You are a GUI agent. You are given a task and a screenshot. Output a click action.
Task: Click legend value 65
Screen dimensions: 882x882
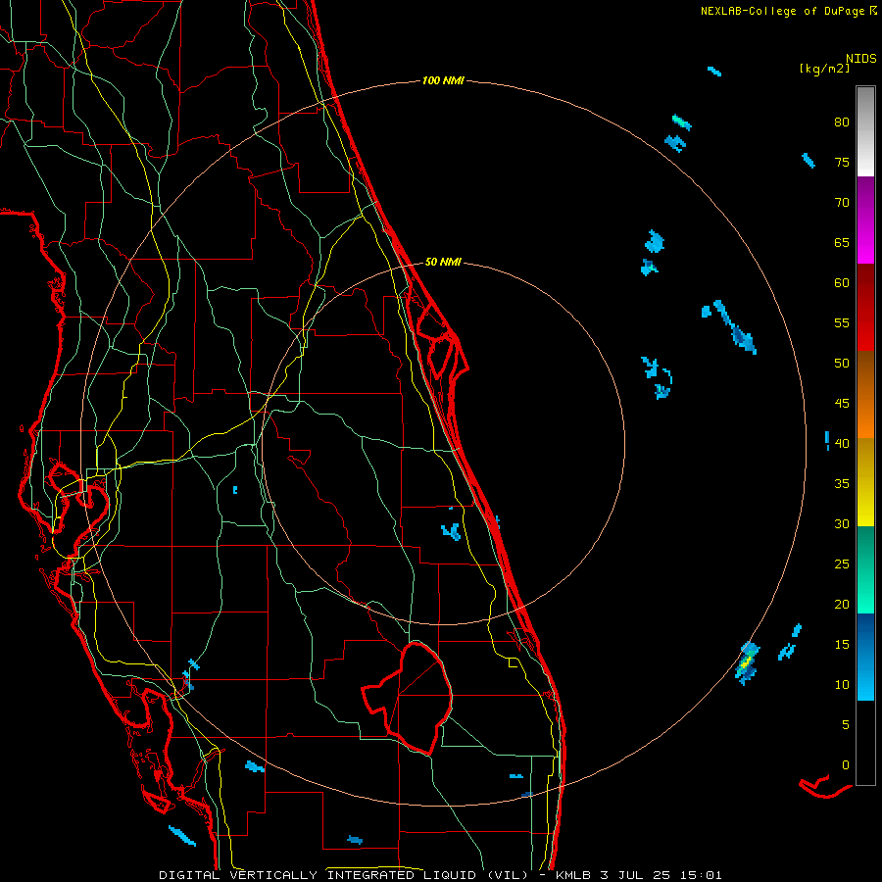pyautogui.click(x=842, y=243)
